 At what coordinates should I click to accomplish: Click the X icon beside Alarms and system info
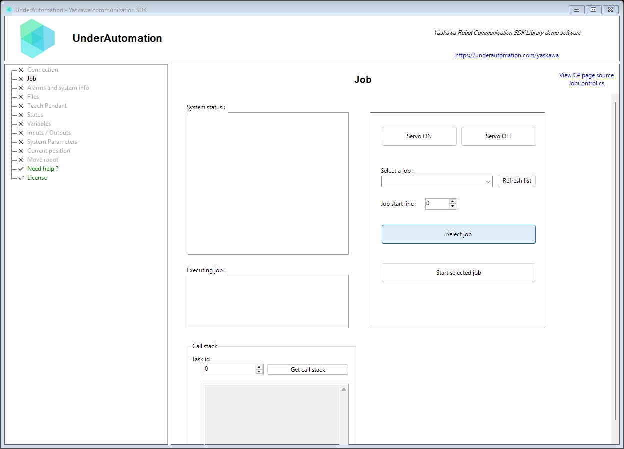click(21, 88)
